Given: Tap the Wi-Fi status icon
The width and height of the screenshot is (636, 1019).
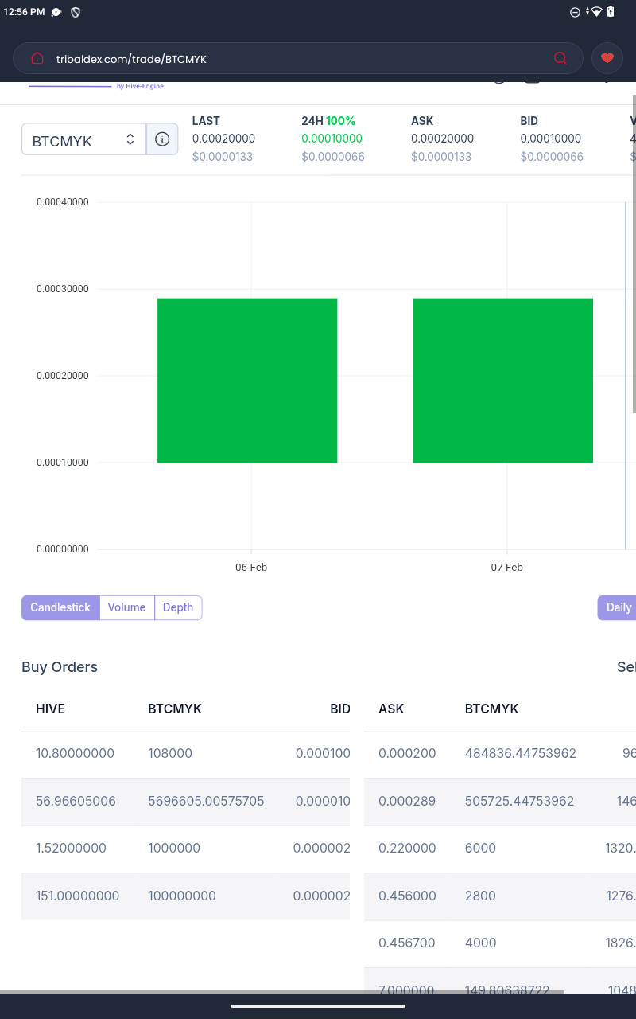Looking at the screenshot, I should pyautogui.click(x=595, y=12).
